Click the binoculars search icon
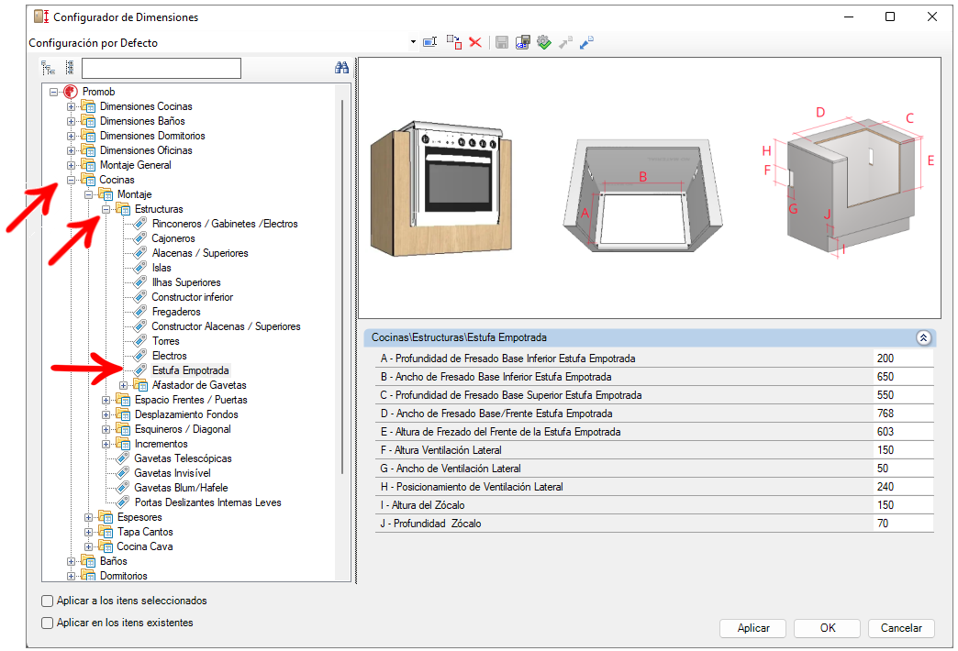This screenshot has height=651, width=958. (x=341, y=67)
